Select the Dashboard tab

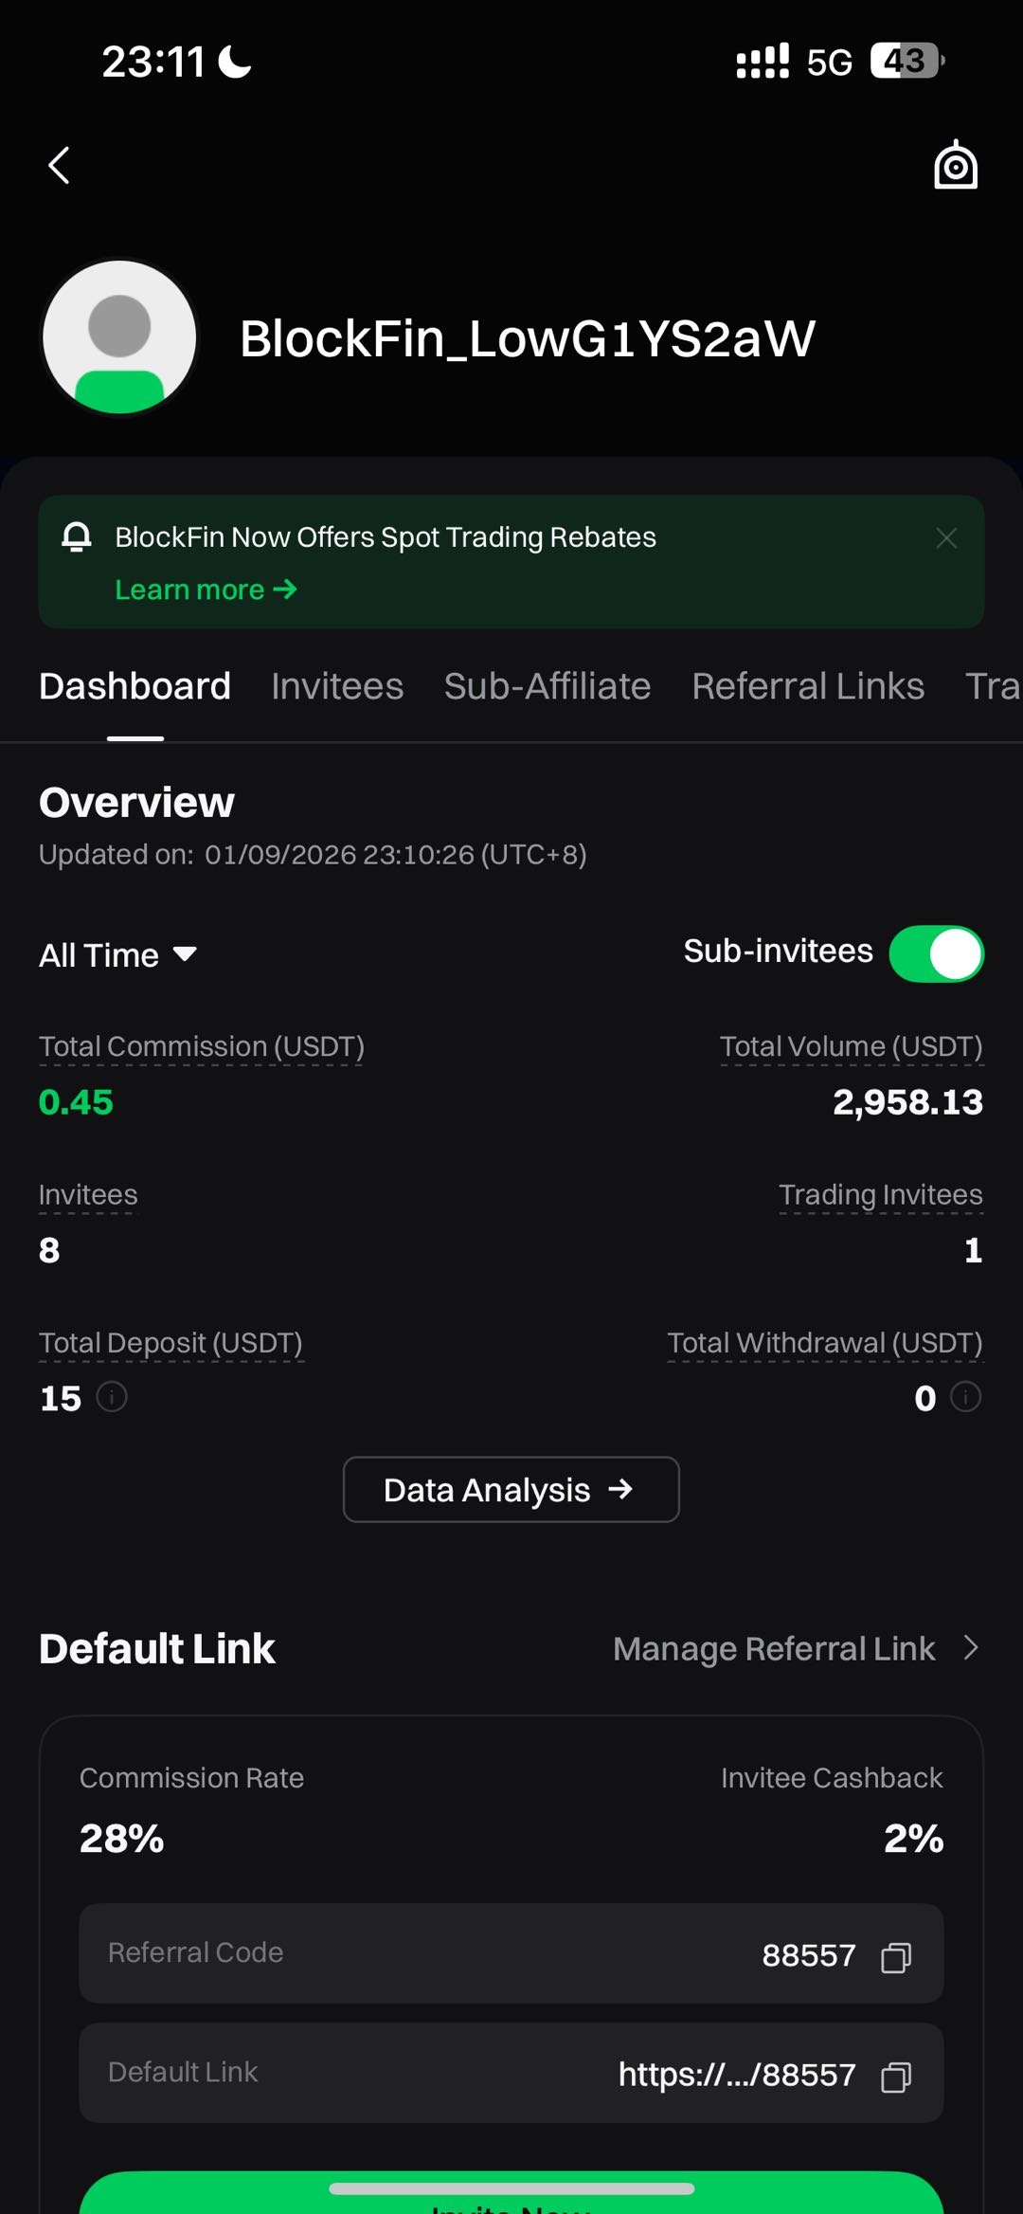point(135,686)
